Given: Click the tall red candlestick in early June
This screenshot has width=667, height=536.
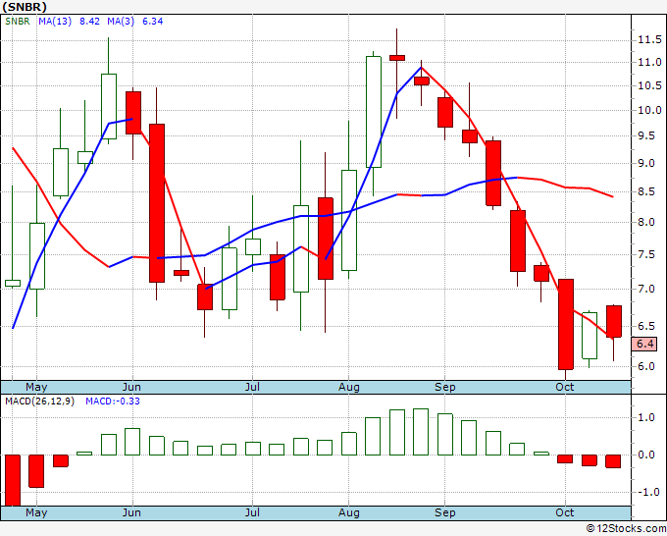Looking at the screenshot, I should [x=157, y=203].
